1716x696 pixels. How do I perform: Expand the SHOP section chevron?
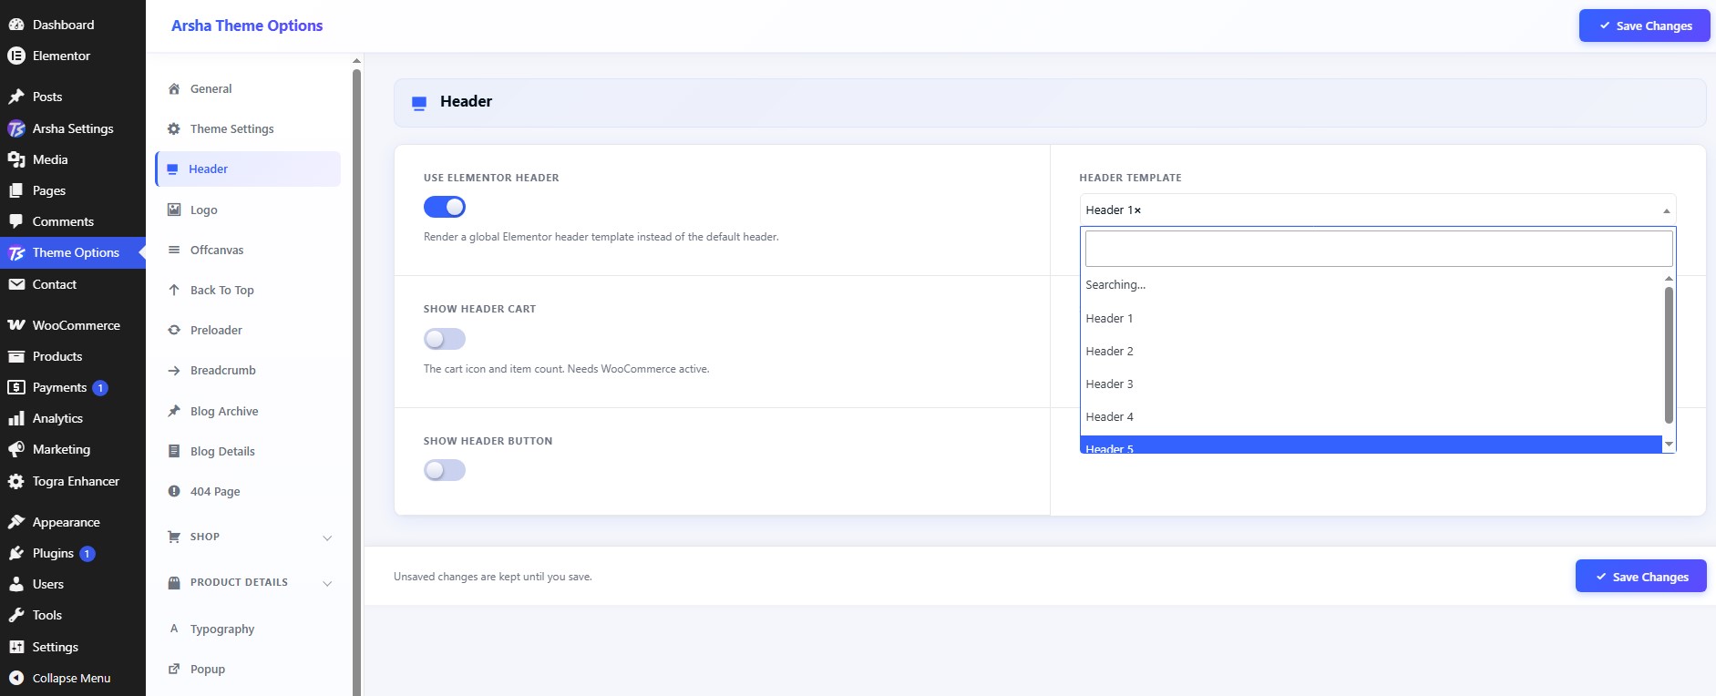pos(327,537)
